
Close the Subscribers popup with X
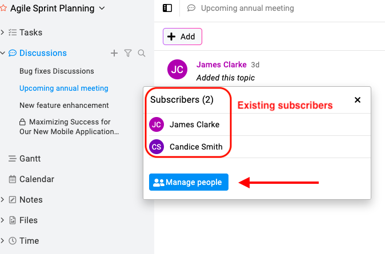pos(358,100)
